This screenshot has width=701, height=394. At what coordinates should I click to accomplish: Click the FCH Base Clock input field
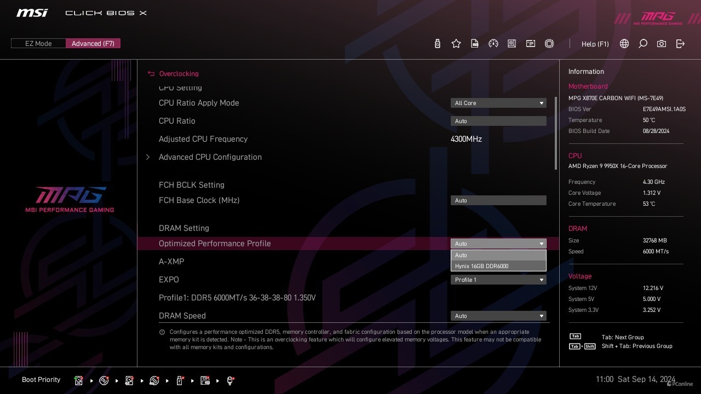498,200
